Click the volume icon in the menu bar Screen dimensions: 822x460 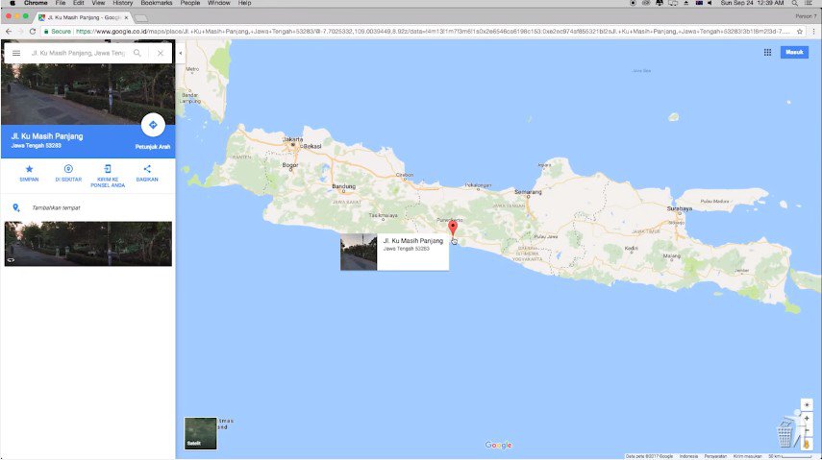point(710,3)
